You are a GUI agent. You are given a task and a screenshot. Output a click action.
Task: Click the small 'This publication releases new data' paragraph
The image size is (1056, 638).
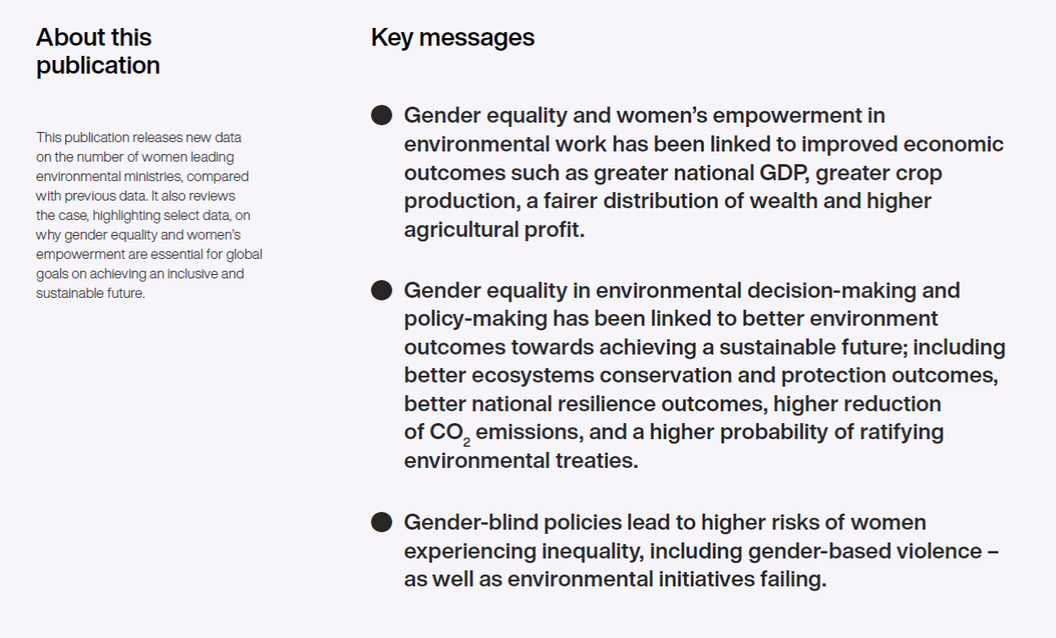coord(150,215)
